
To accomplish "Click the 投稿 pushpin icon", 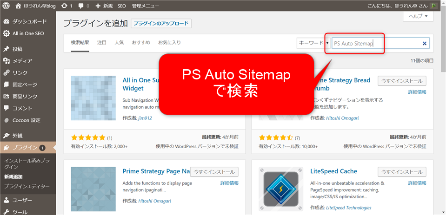I will [x=7, y=49].
